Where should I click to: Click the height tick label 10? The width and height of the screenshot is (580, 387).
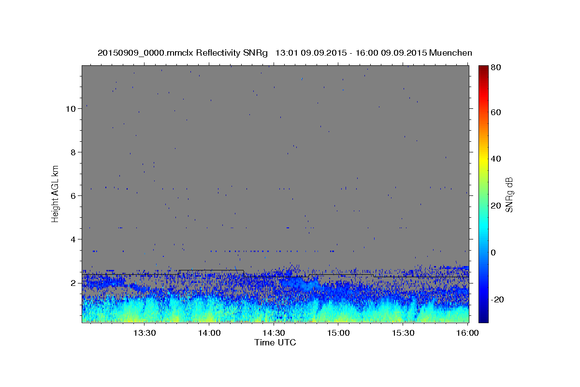click(x=71, y=108)
